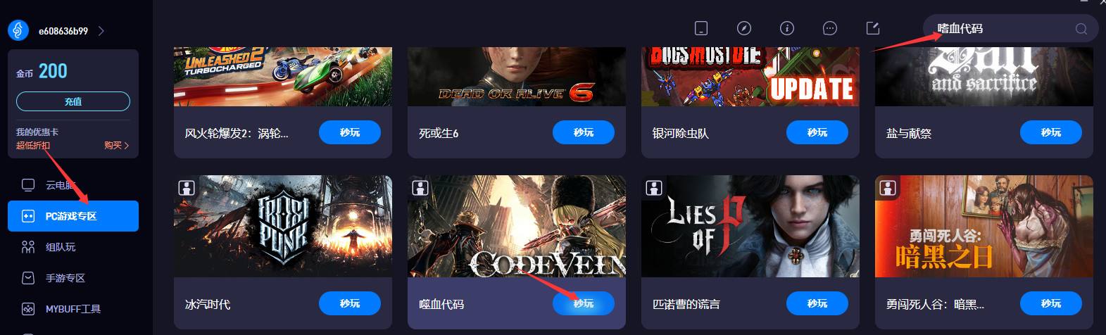Image resolution: width=1106 pixels, height=335 pixels.
Task: Click the account avatar logo
Action: pos(18,30)
